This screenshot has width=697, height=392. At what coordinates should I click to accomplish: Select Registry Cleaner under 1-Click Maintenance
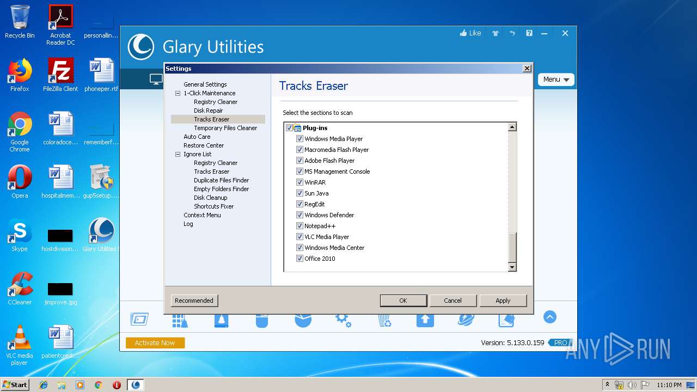[x=216, y=102]
